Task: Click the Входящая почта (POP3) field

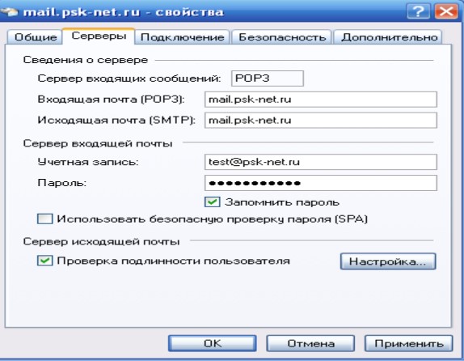Action: (x=321, y=100)
